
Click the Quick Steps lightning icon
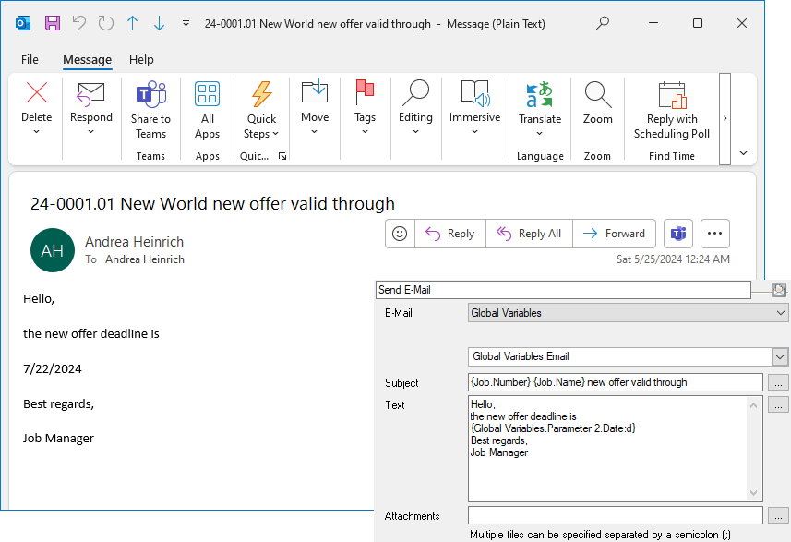coord(261,94)
